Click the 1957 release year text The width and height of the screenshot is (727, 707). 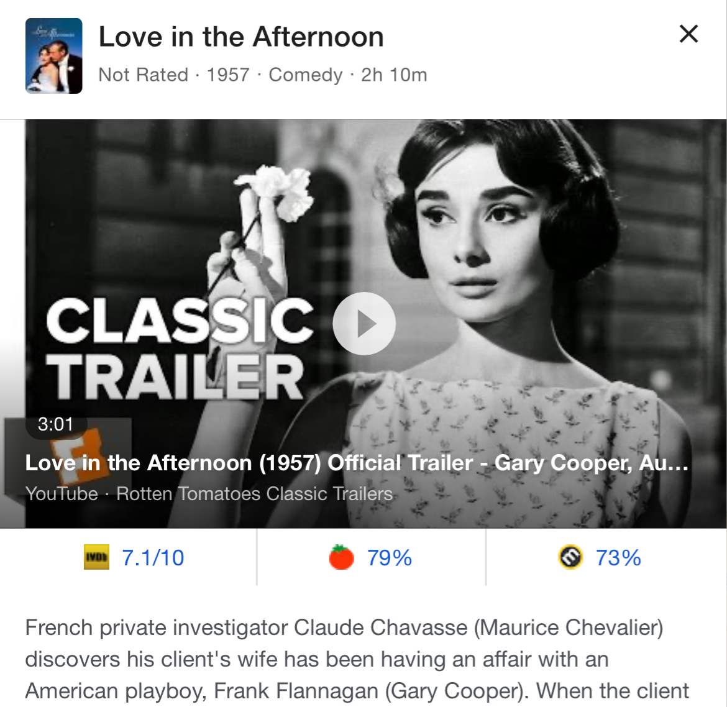pyautogui.click(x=228, y=75)
